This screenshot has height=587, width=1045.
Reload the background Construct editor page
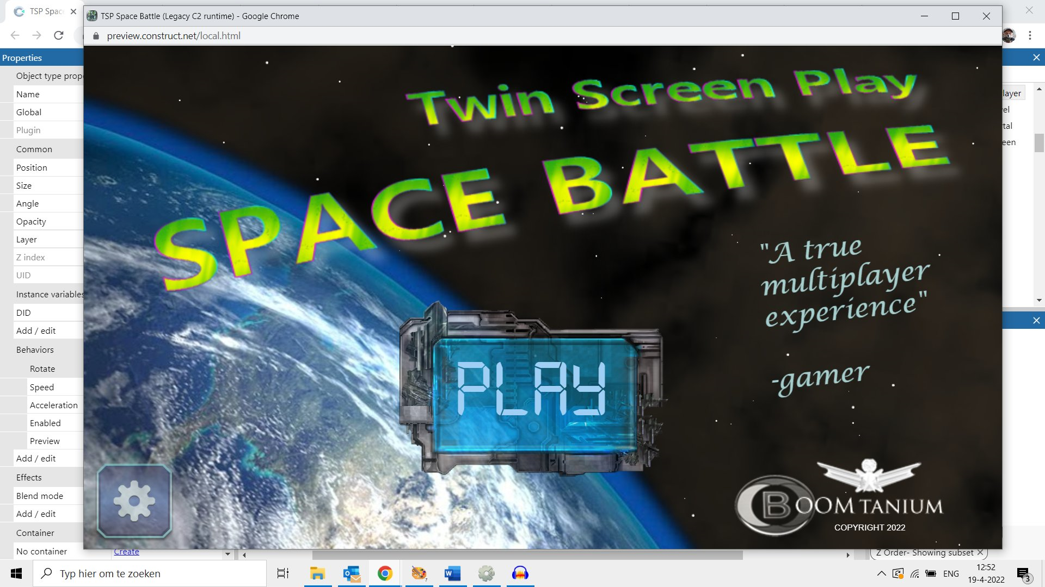[59, 35]
